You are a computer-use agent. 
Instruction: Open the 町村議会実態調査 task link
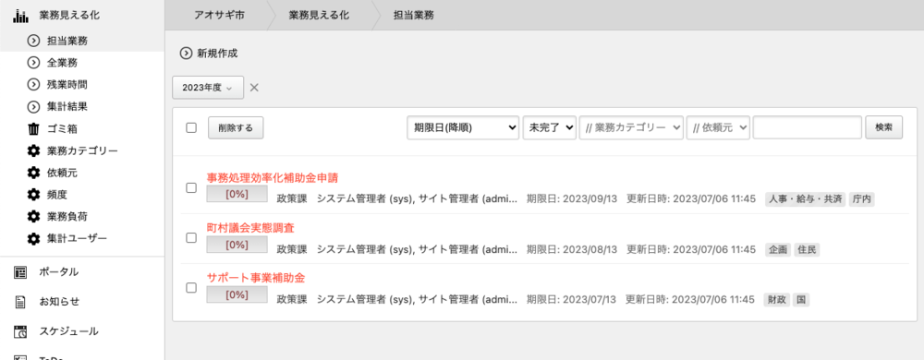coord(250,227)
